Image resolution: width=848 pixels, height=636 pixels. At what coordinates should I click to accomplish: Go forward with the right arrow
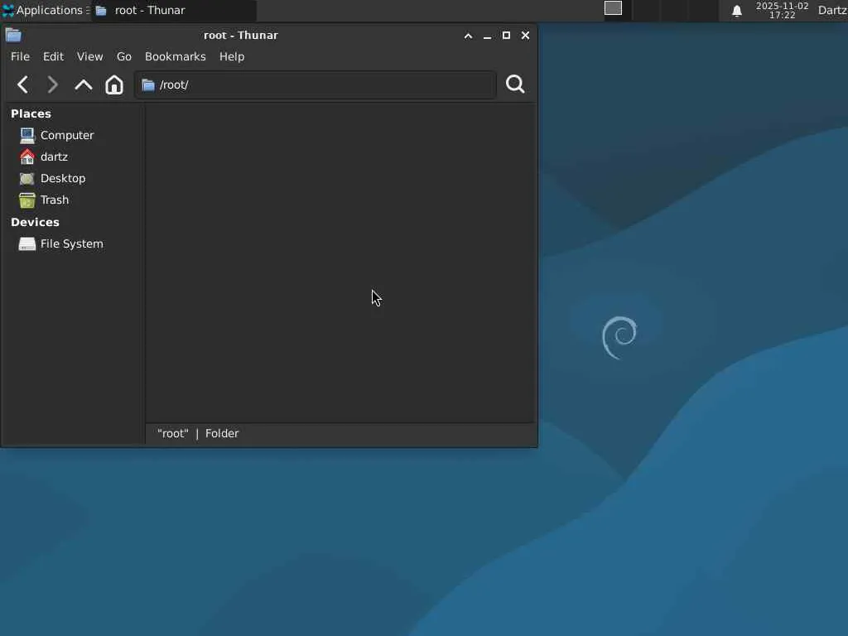tap(52, 85)
